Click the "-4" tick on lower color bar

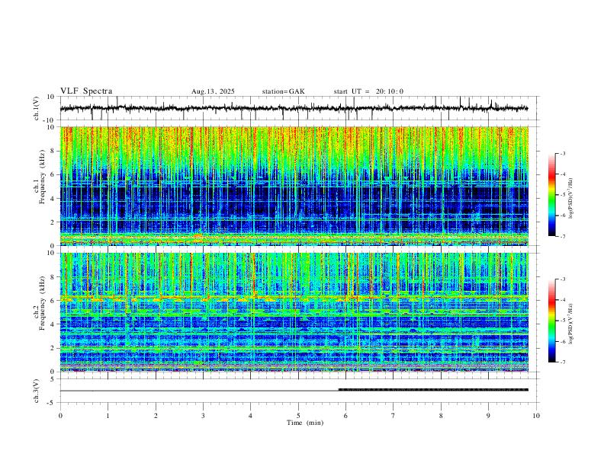(563, 300)
